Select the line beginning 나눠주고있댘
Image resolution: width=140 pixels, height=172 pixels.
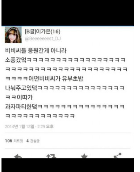(x=65, y=88)
